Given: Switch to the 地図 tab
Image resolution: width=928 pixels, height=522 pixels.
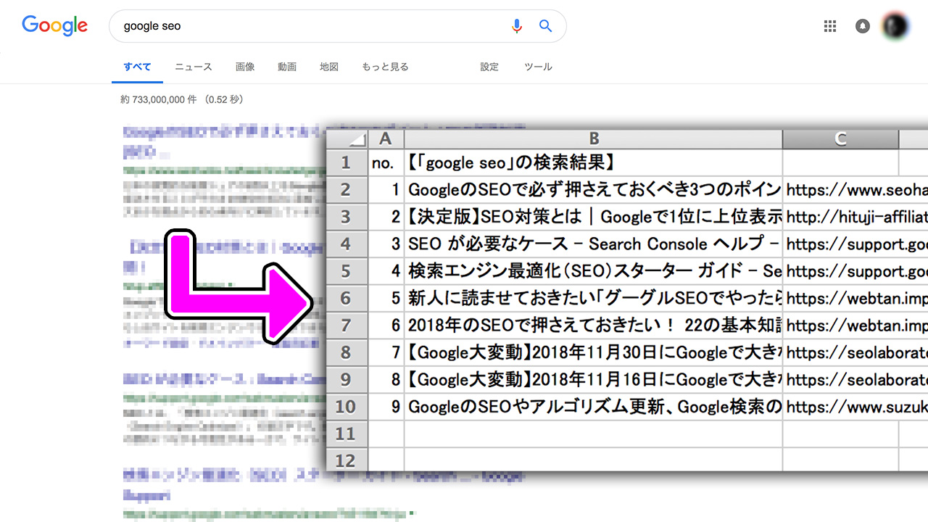Looking at the screenshot, I should pyautogui.click(x=329, y=67).
